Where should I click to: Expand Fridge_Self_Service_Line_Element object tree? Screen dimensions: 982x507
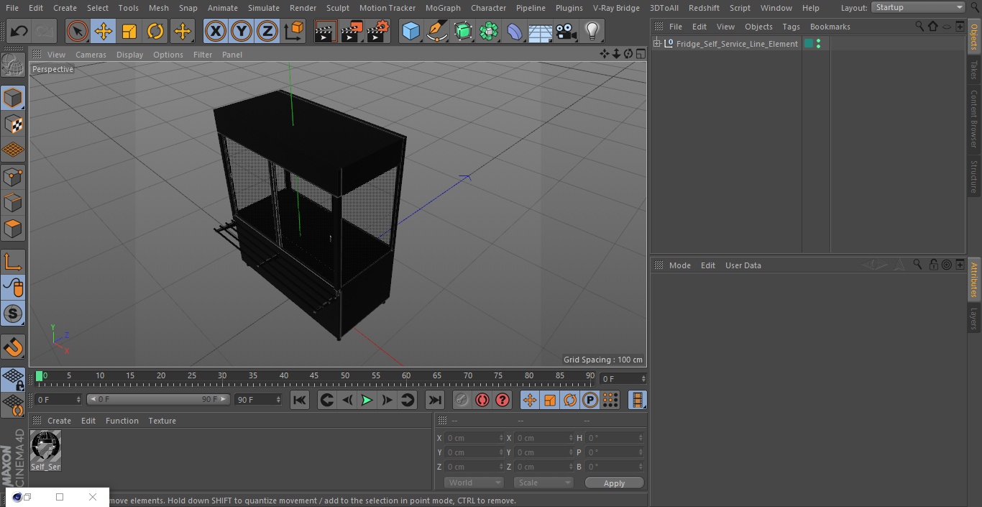tap(656, 44)
